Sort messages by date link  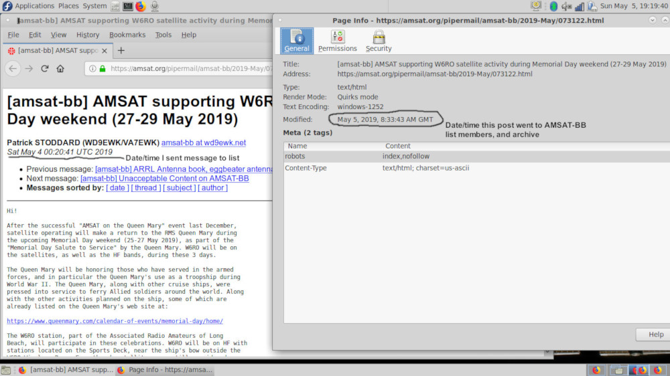click(x=117, y=188)
